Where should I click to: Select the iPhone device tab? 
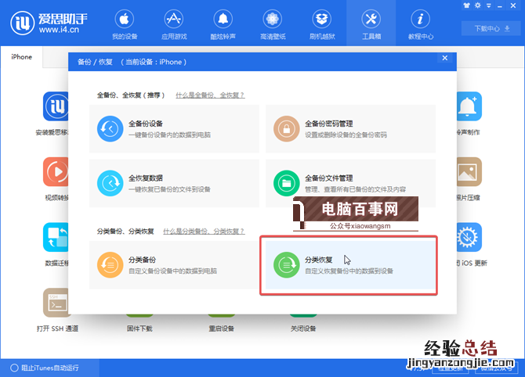21,57
